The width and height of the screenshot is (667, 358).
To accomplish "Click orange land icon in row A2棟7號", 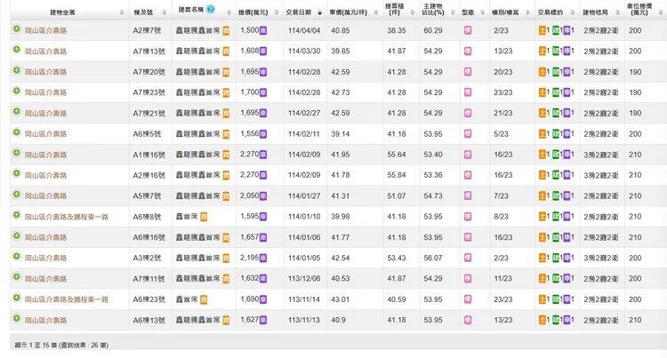I will click(x=542, y=30).
